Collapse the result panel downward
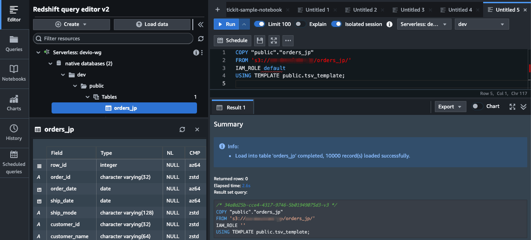The height and width of the screenshot is (240, 531). (523, 107)
